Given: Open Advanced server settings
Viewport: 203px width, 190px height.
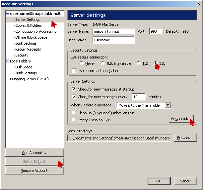Looking at the screenshot, I should 181,119.
